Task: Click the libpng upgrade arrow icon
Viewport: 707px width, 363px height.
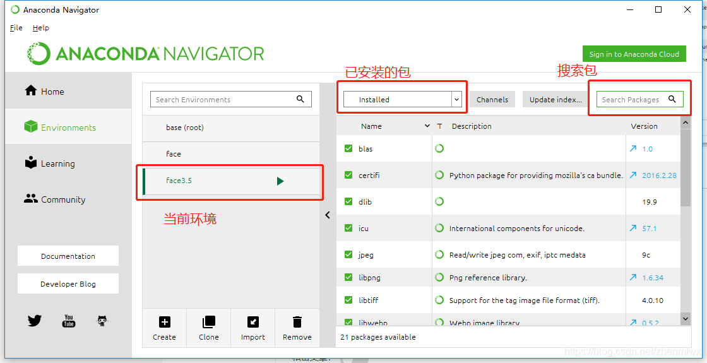Action: click(x=633, y=277)
